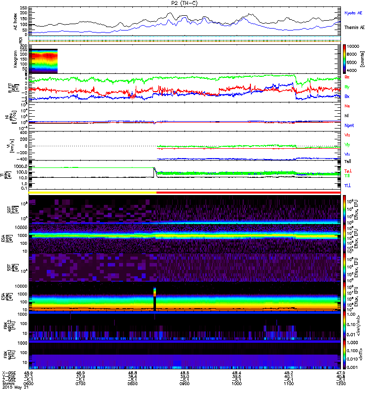Screen dimensions: 369x394
Task: Click the 47.9 X-GSE value
Action: pos(340,373)
